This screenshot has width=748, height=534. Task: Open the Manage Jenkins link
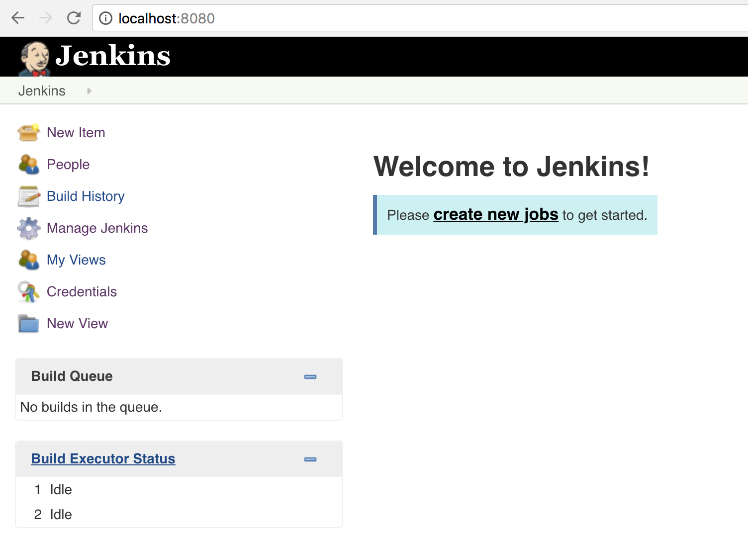click(97, 228)
